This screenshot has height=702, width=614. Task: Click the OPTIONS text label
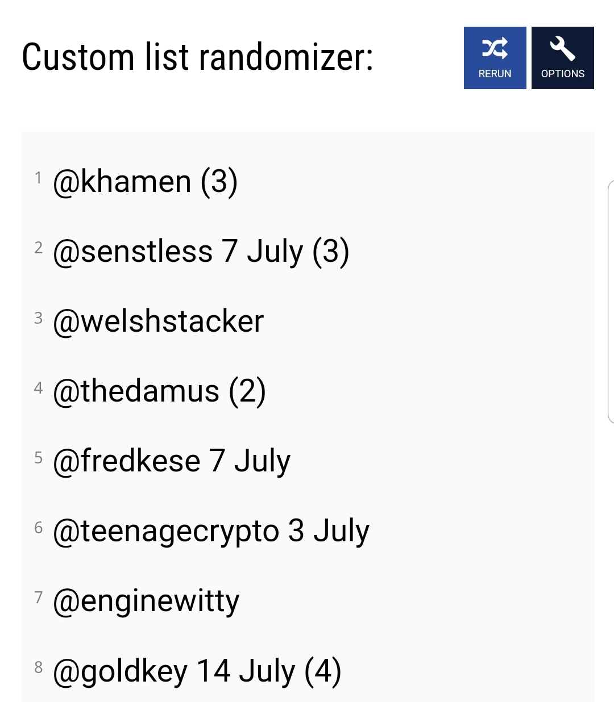click(x=563, y=74)
